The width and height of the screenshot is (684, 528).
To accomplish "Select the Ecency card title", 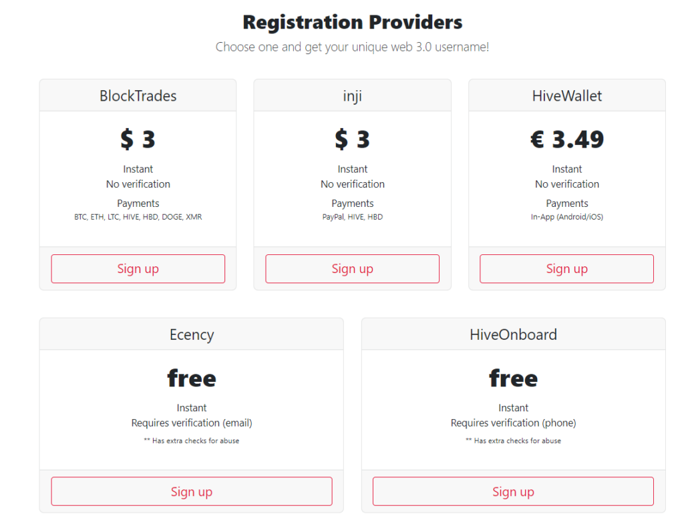I will 191,334.
